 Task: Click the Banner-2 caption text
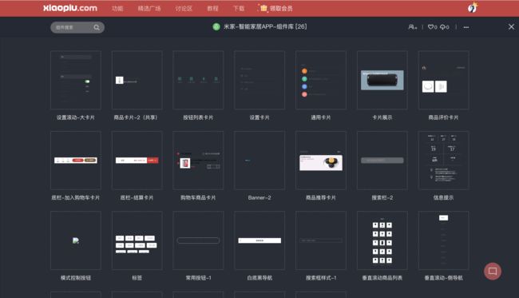pyautogui.click(x=259, y=197)
